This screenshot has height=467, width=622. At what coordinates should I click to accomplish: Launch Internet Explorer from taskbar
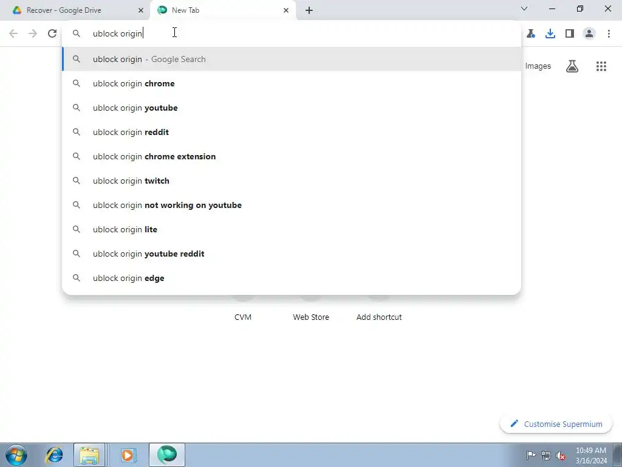click(x=54, y=455)
